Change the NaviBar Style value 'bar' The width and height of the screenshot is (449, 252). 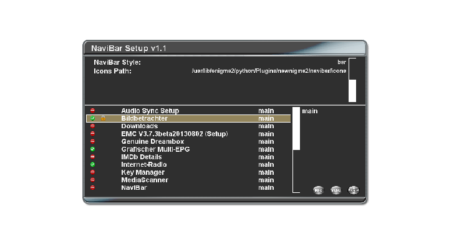pyautogui.click(x=341, y=62)
